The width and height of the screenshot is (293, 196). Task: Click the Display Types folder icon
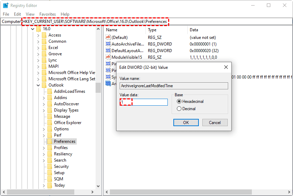click(50, 110)
